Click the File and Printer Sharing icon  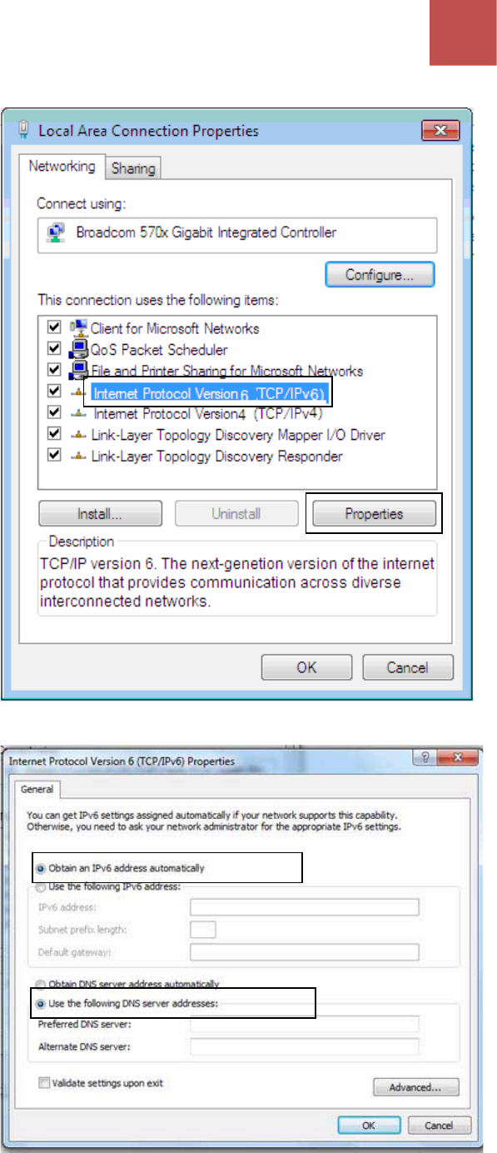[x=79, y=371]
